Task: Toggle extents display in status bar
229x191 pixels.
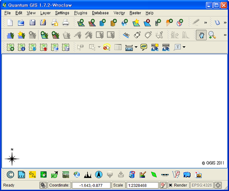Action: pos(43,185)
